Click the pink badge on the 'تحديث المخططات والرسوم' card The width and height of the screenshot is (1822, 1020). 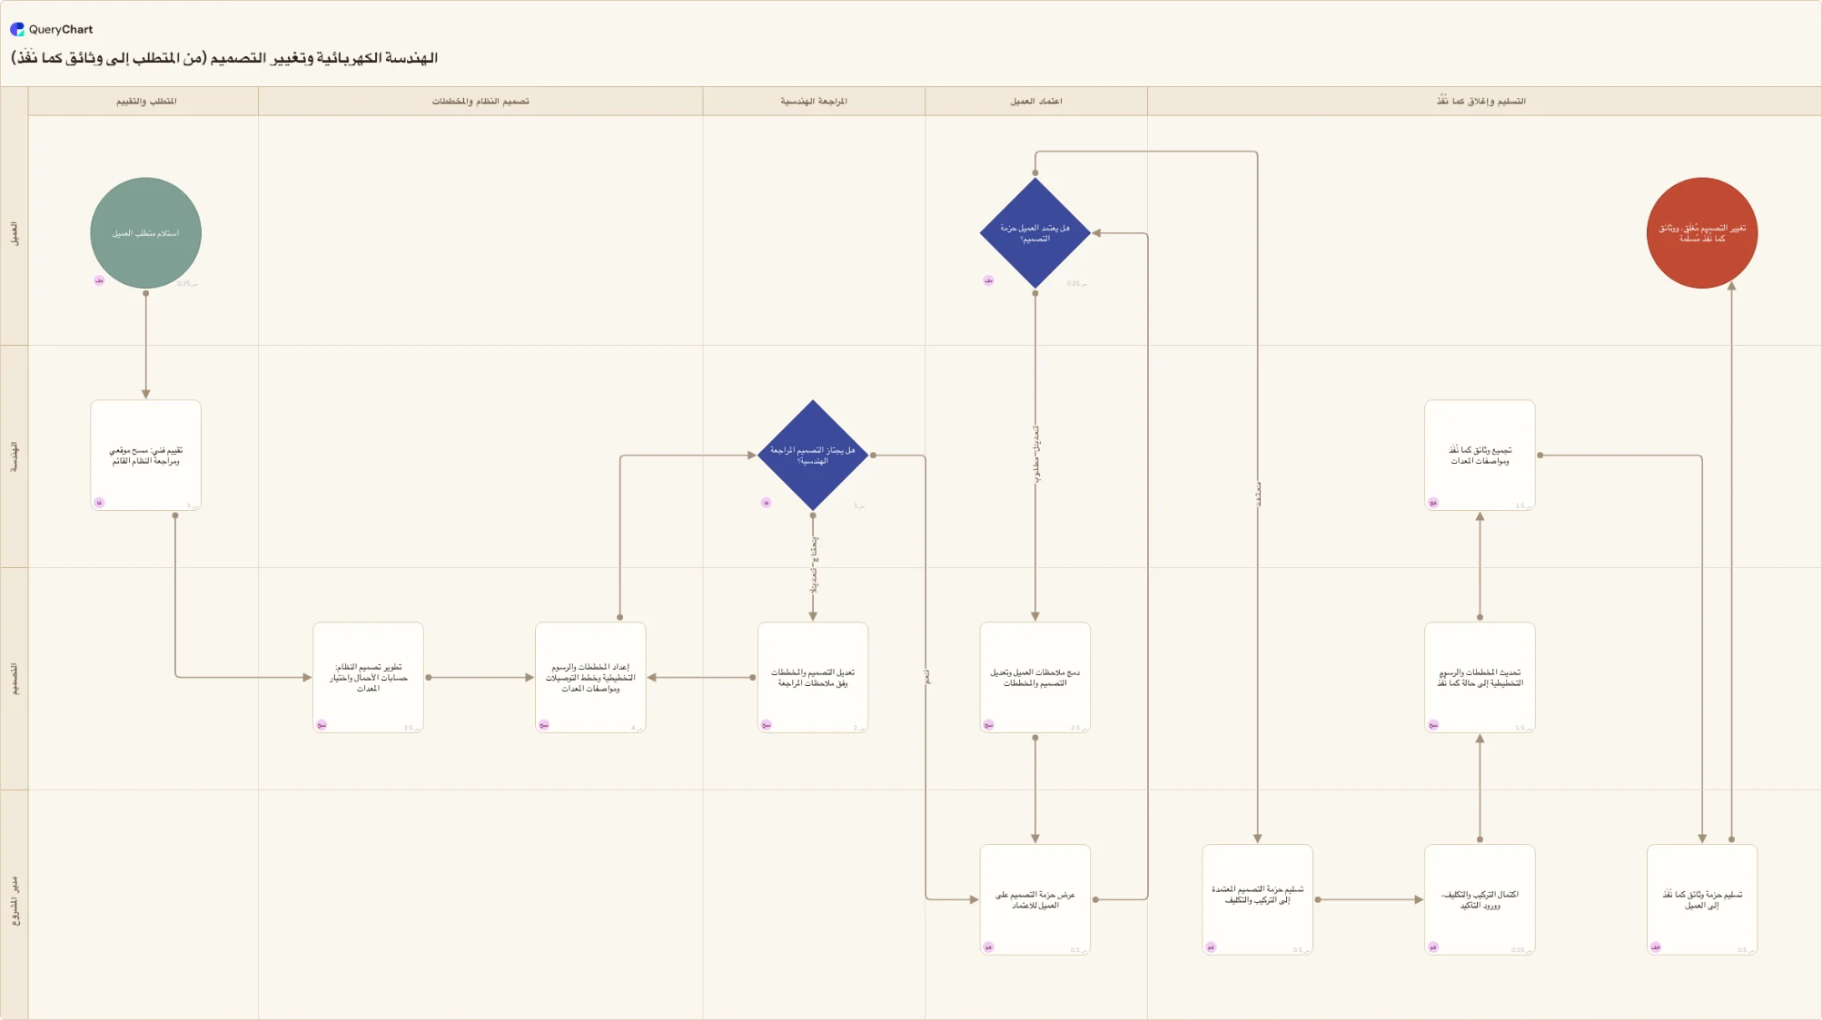tap(1433, 725)
